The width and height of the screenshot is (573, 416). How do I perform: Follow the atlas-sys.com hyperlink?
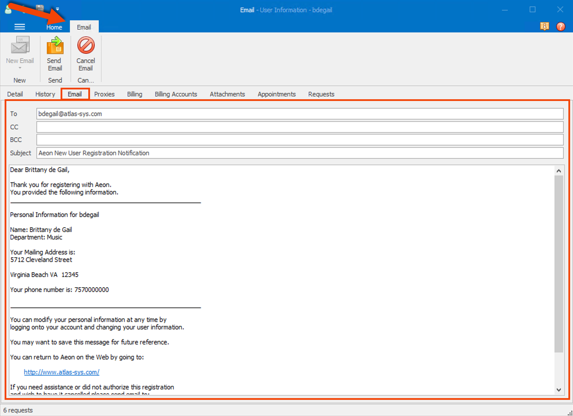click(61, 372)
